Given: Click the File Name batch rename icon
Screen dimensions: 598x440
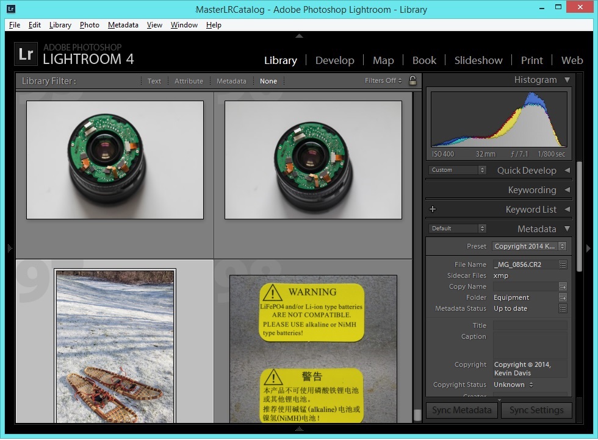Looking at the screenshot, I should tap(563, 264).
